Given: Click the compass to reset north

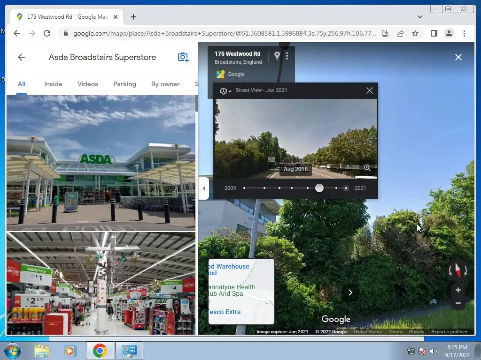Looking at the screenshot, I should point(458,270).
